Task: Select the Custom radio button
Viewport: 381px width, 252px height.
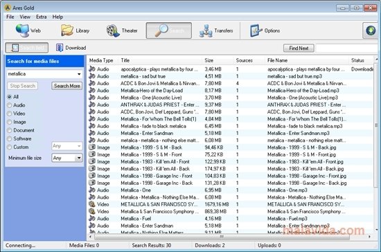Action: pos(9,147)
